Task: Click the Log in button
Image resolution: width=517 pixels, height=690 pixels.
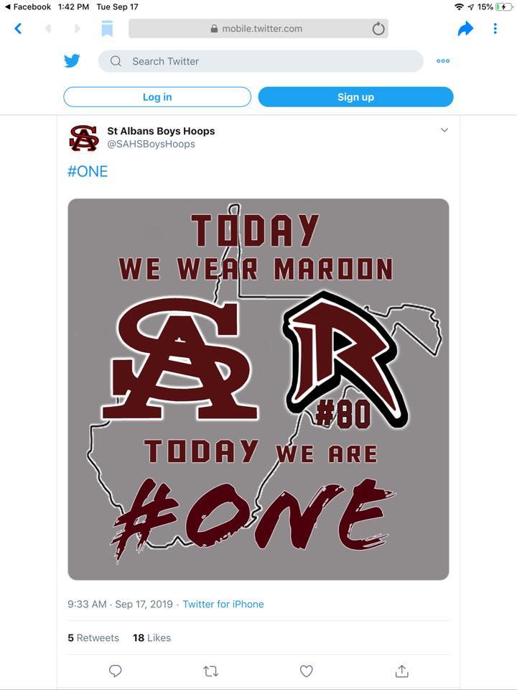Action: (157, 97)
